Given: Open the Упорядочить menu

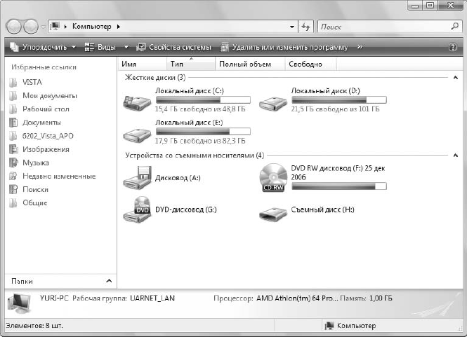Looking at the screenshot, I should click(x=43, y=47).
